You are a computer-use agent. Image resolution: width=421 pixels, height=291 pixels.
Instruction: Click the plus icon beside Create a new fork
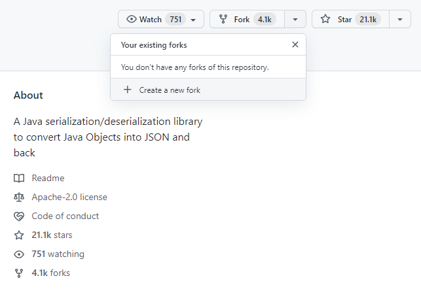point(128,90)
